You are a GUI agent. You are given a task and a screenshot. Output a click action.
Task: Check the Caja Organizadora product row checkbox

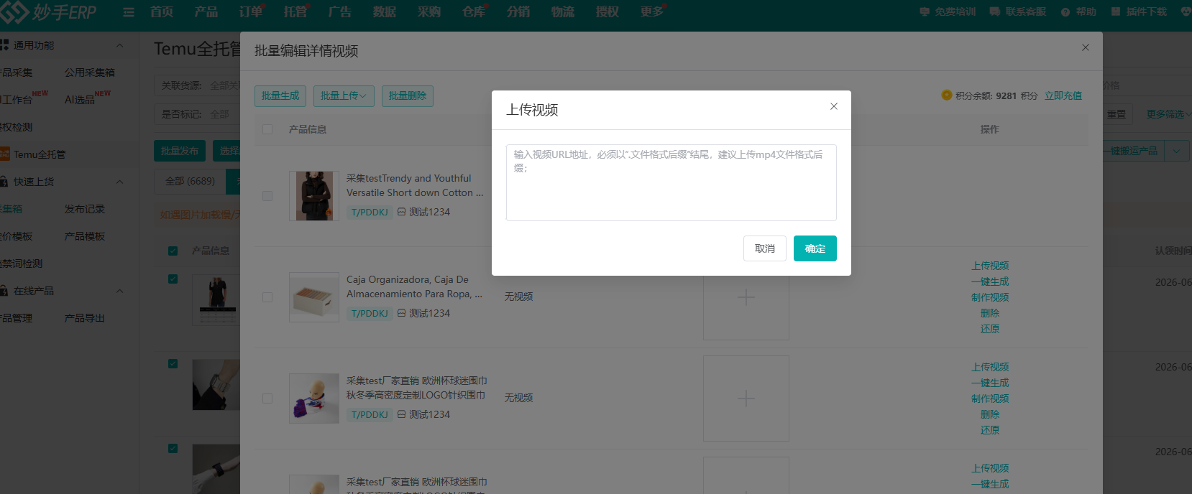coord(267,297)
